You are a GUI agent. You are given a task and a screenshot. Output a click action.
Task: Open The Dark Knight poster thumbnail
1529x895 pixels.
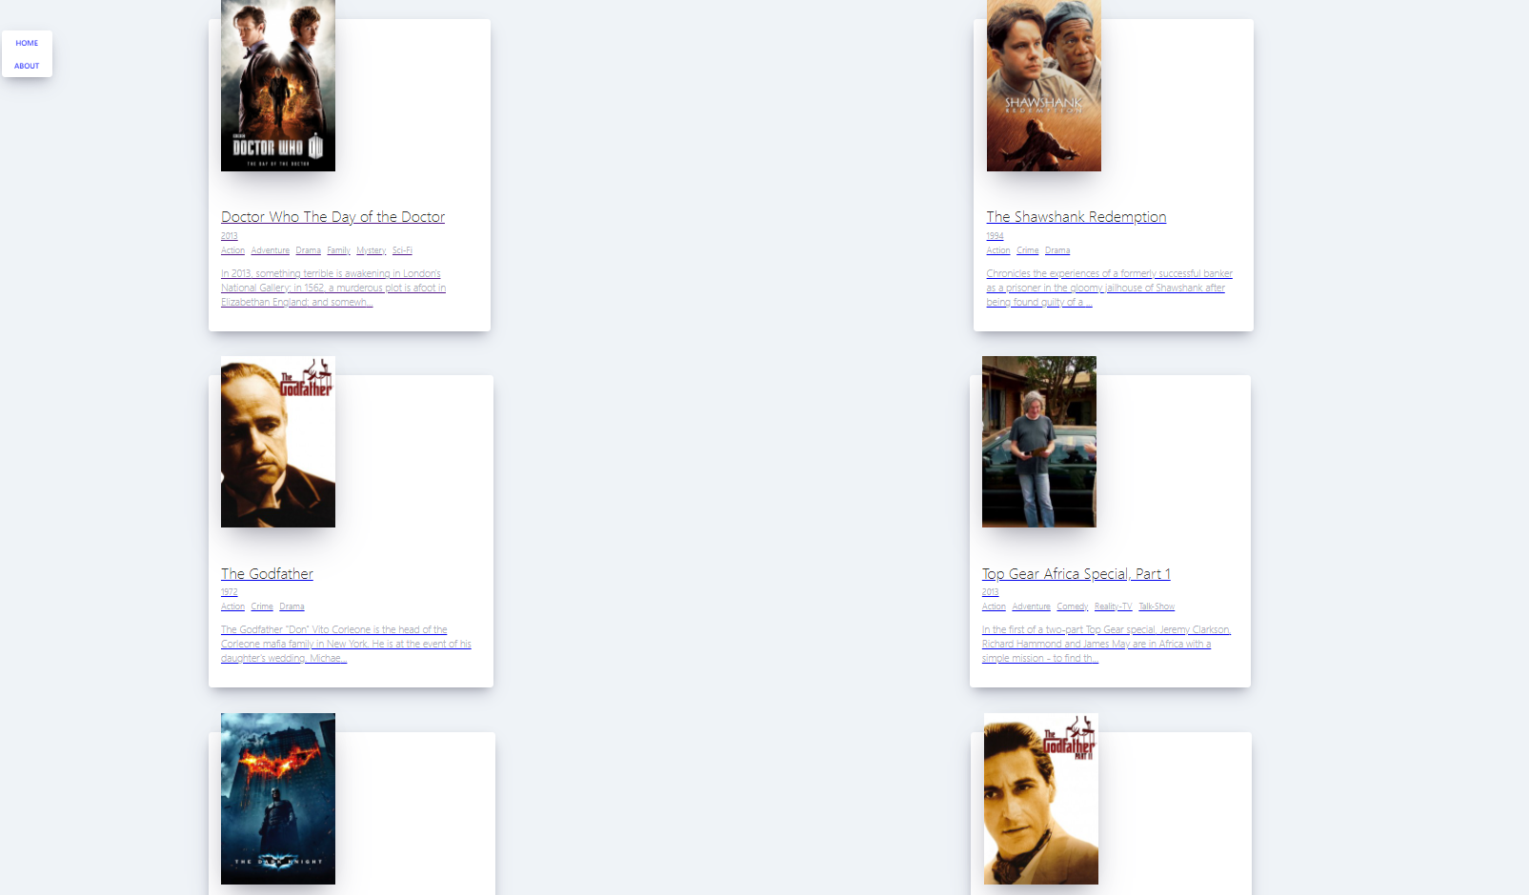click(x=278, y=799)
